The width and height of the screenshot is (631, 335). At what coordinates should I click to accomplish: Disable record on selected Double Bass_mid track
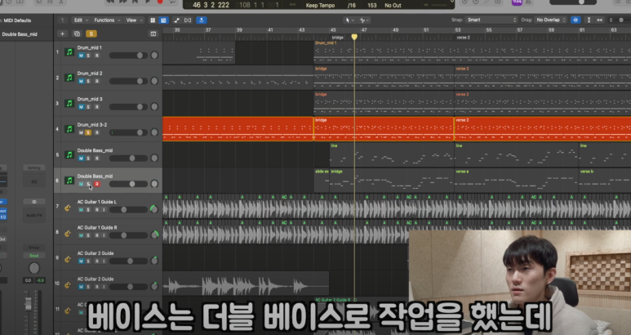tap(96, 184)
